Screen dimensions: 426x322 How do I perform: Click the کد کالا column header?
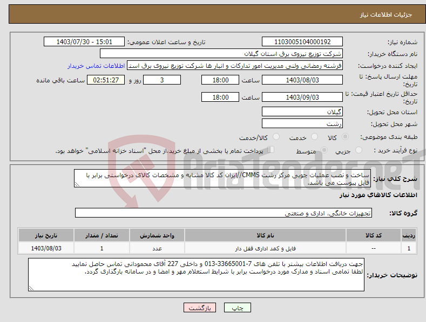coord(374,235)
